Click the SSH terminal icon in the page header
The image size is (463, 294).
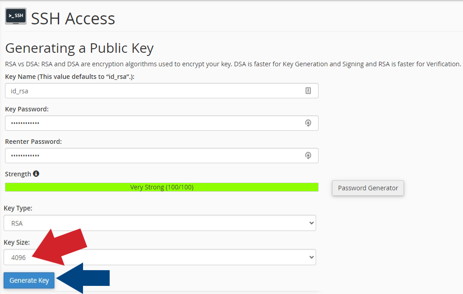point(15,16)
